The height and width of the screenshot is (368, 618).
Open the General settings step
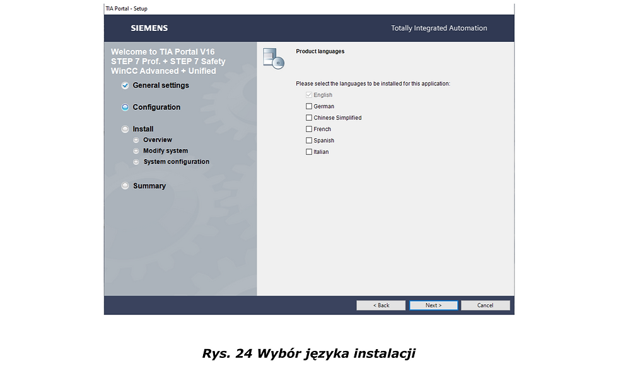click(161, 85)
